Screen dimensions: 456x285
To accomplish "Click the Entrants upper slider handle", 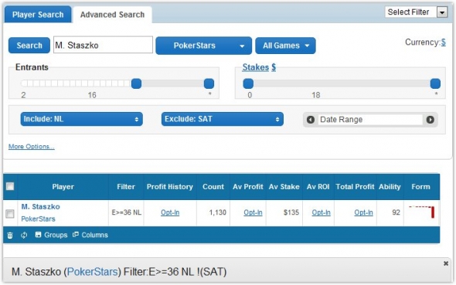I will 209,83.
